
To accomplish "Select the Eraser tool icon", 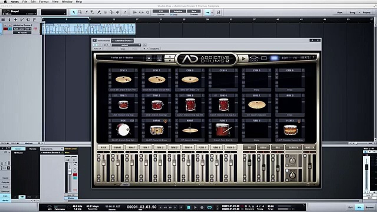I will point(92,12).
